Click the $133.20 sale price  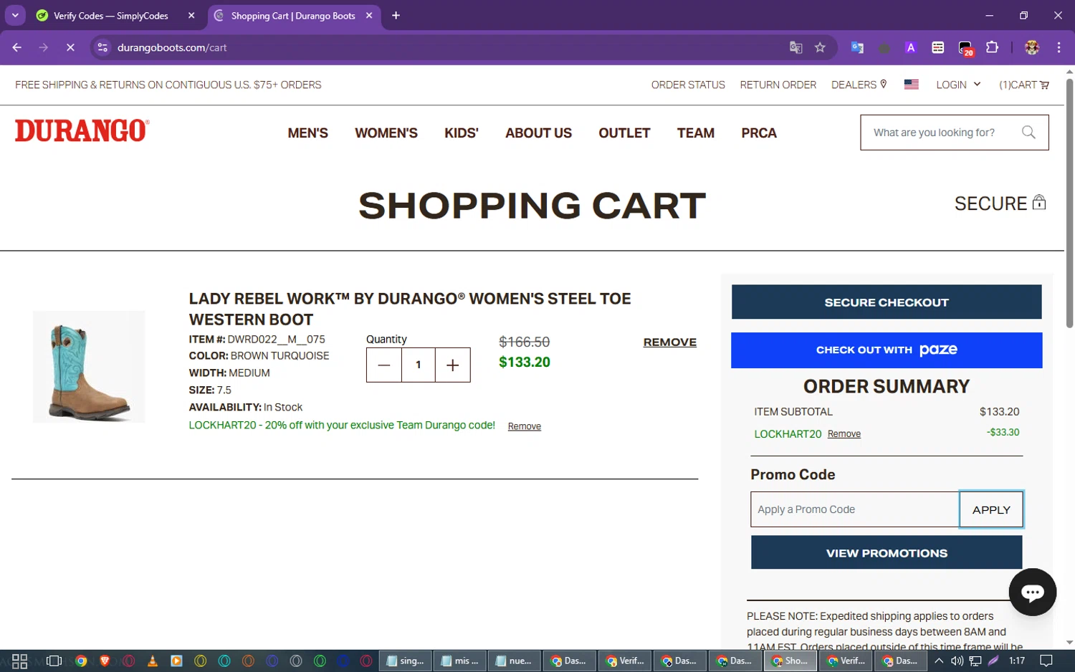[525, 363]
